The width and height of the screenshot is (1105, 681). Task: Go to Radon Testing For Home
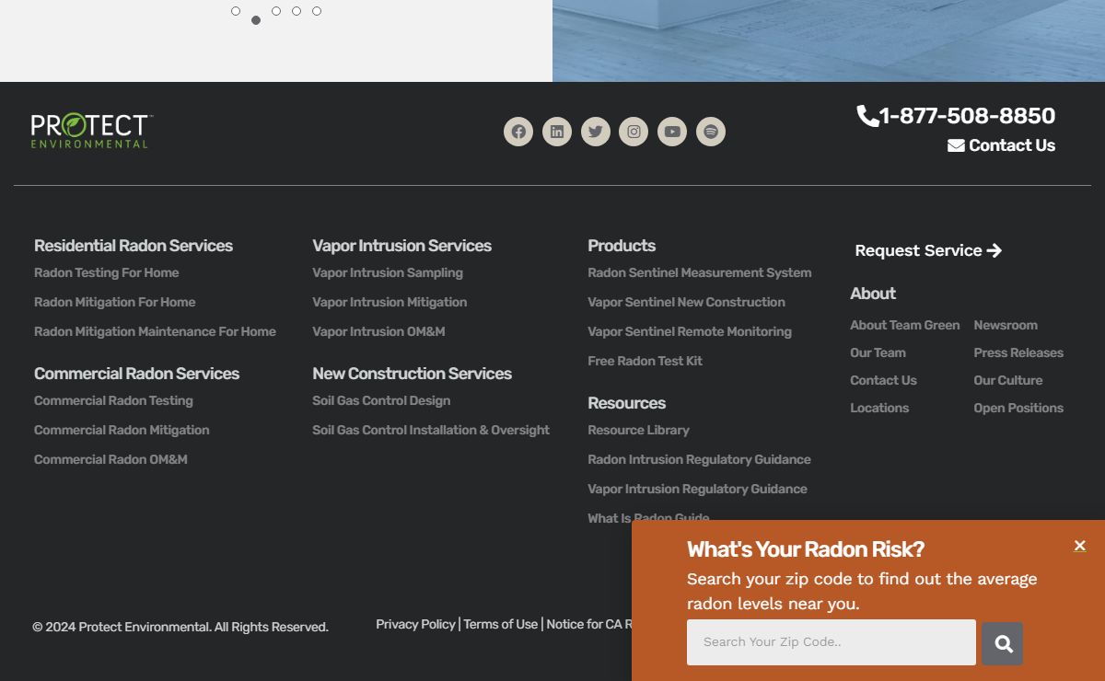[107, 272]
